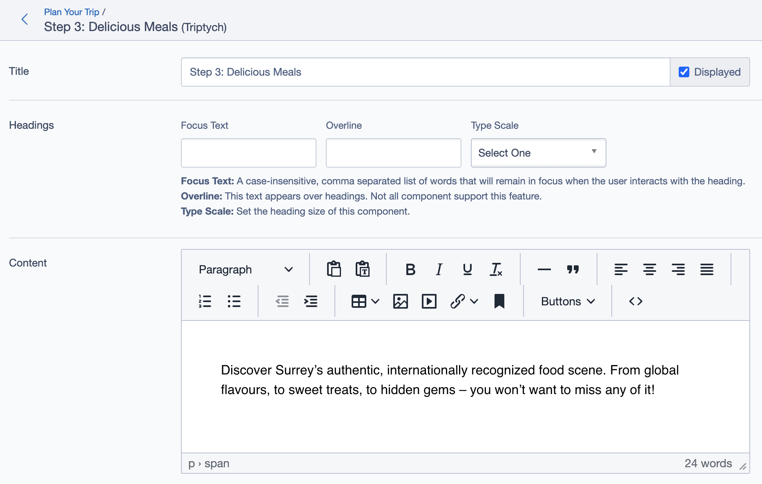Click the Bold formatting icon
762x484 pixels.
[410, 269]
